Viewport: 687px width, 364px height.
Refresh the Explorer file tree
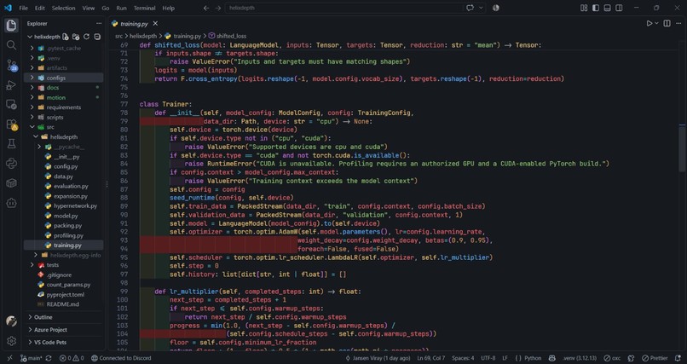pos(86,37)
